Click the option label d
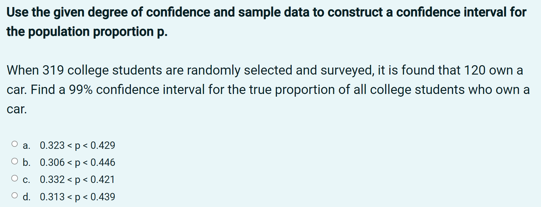Viewport: 541px width, 207px height. [x=27, y=197]
